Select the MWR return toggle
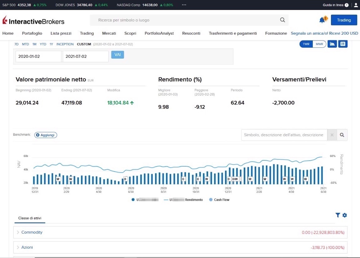 pos(319,44)
